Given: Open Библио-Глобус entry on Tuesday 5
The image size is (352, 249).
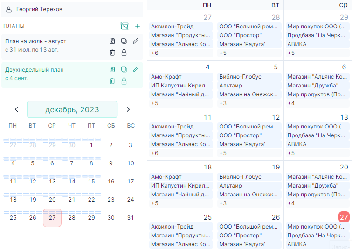Looking at the screenshot, I should [240, 77].
